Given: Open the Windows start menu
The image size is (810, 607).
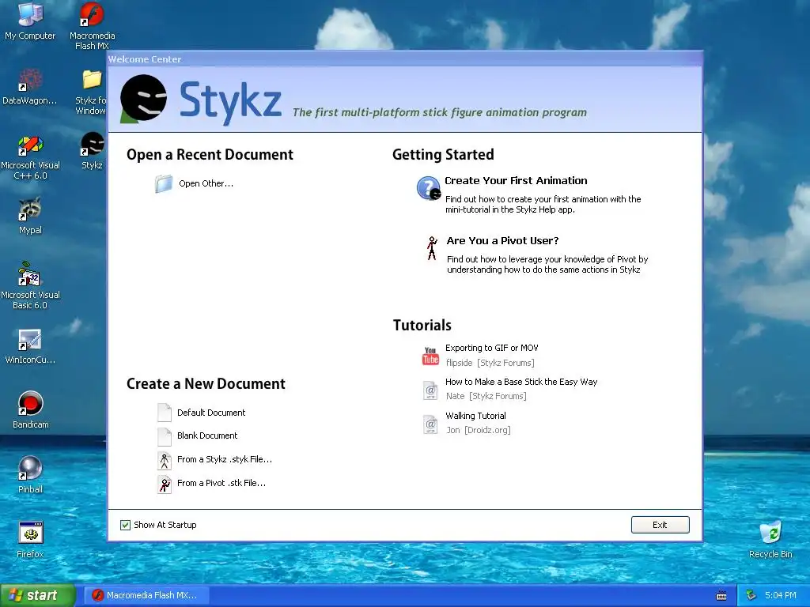Looking at the screenshot, I should click(x=38, y=595).
